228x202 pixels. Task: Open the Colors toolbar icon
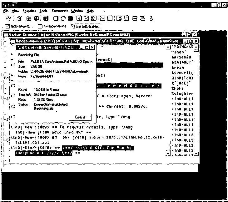tap(71, 18)
